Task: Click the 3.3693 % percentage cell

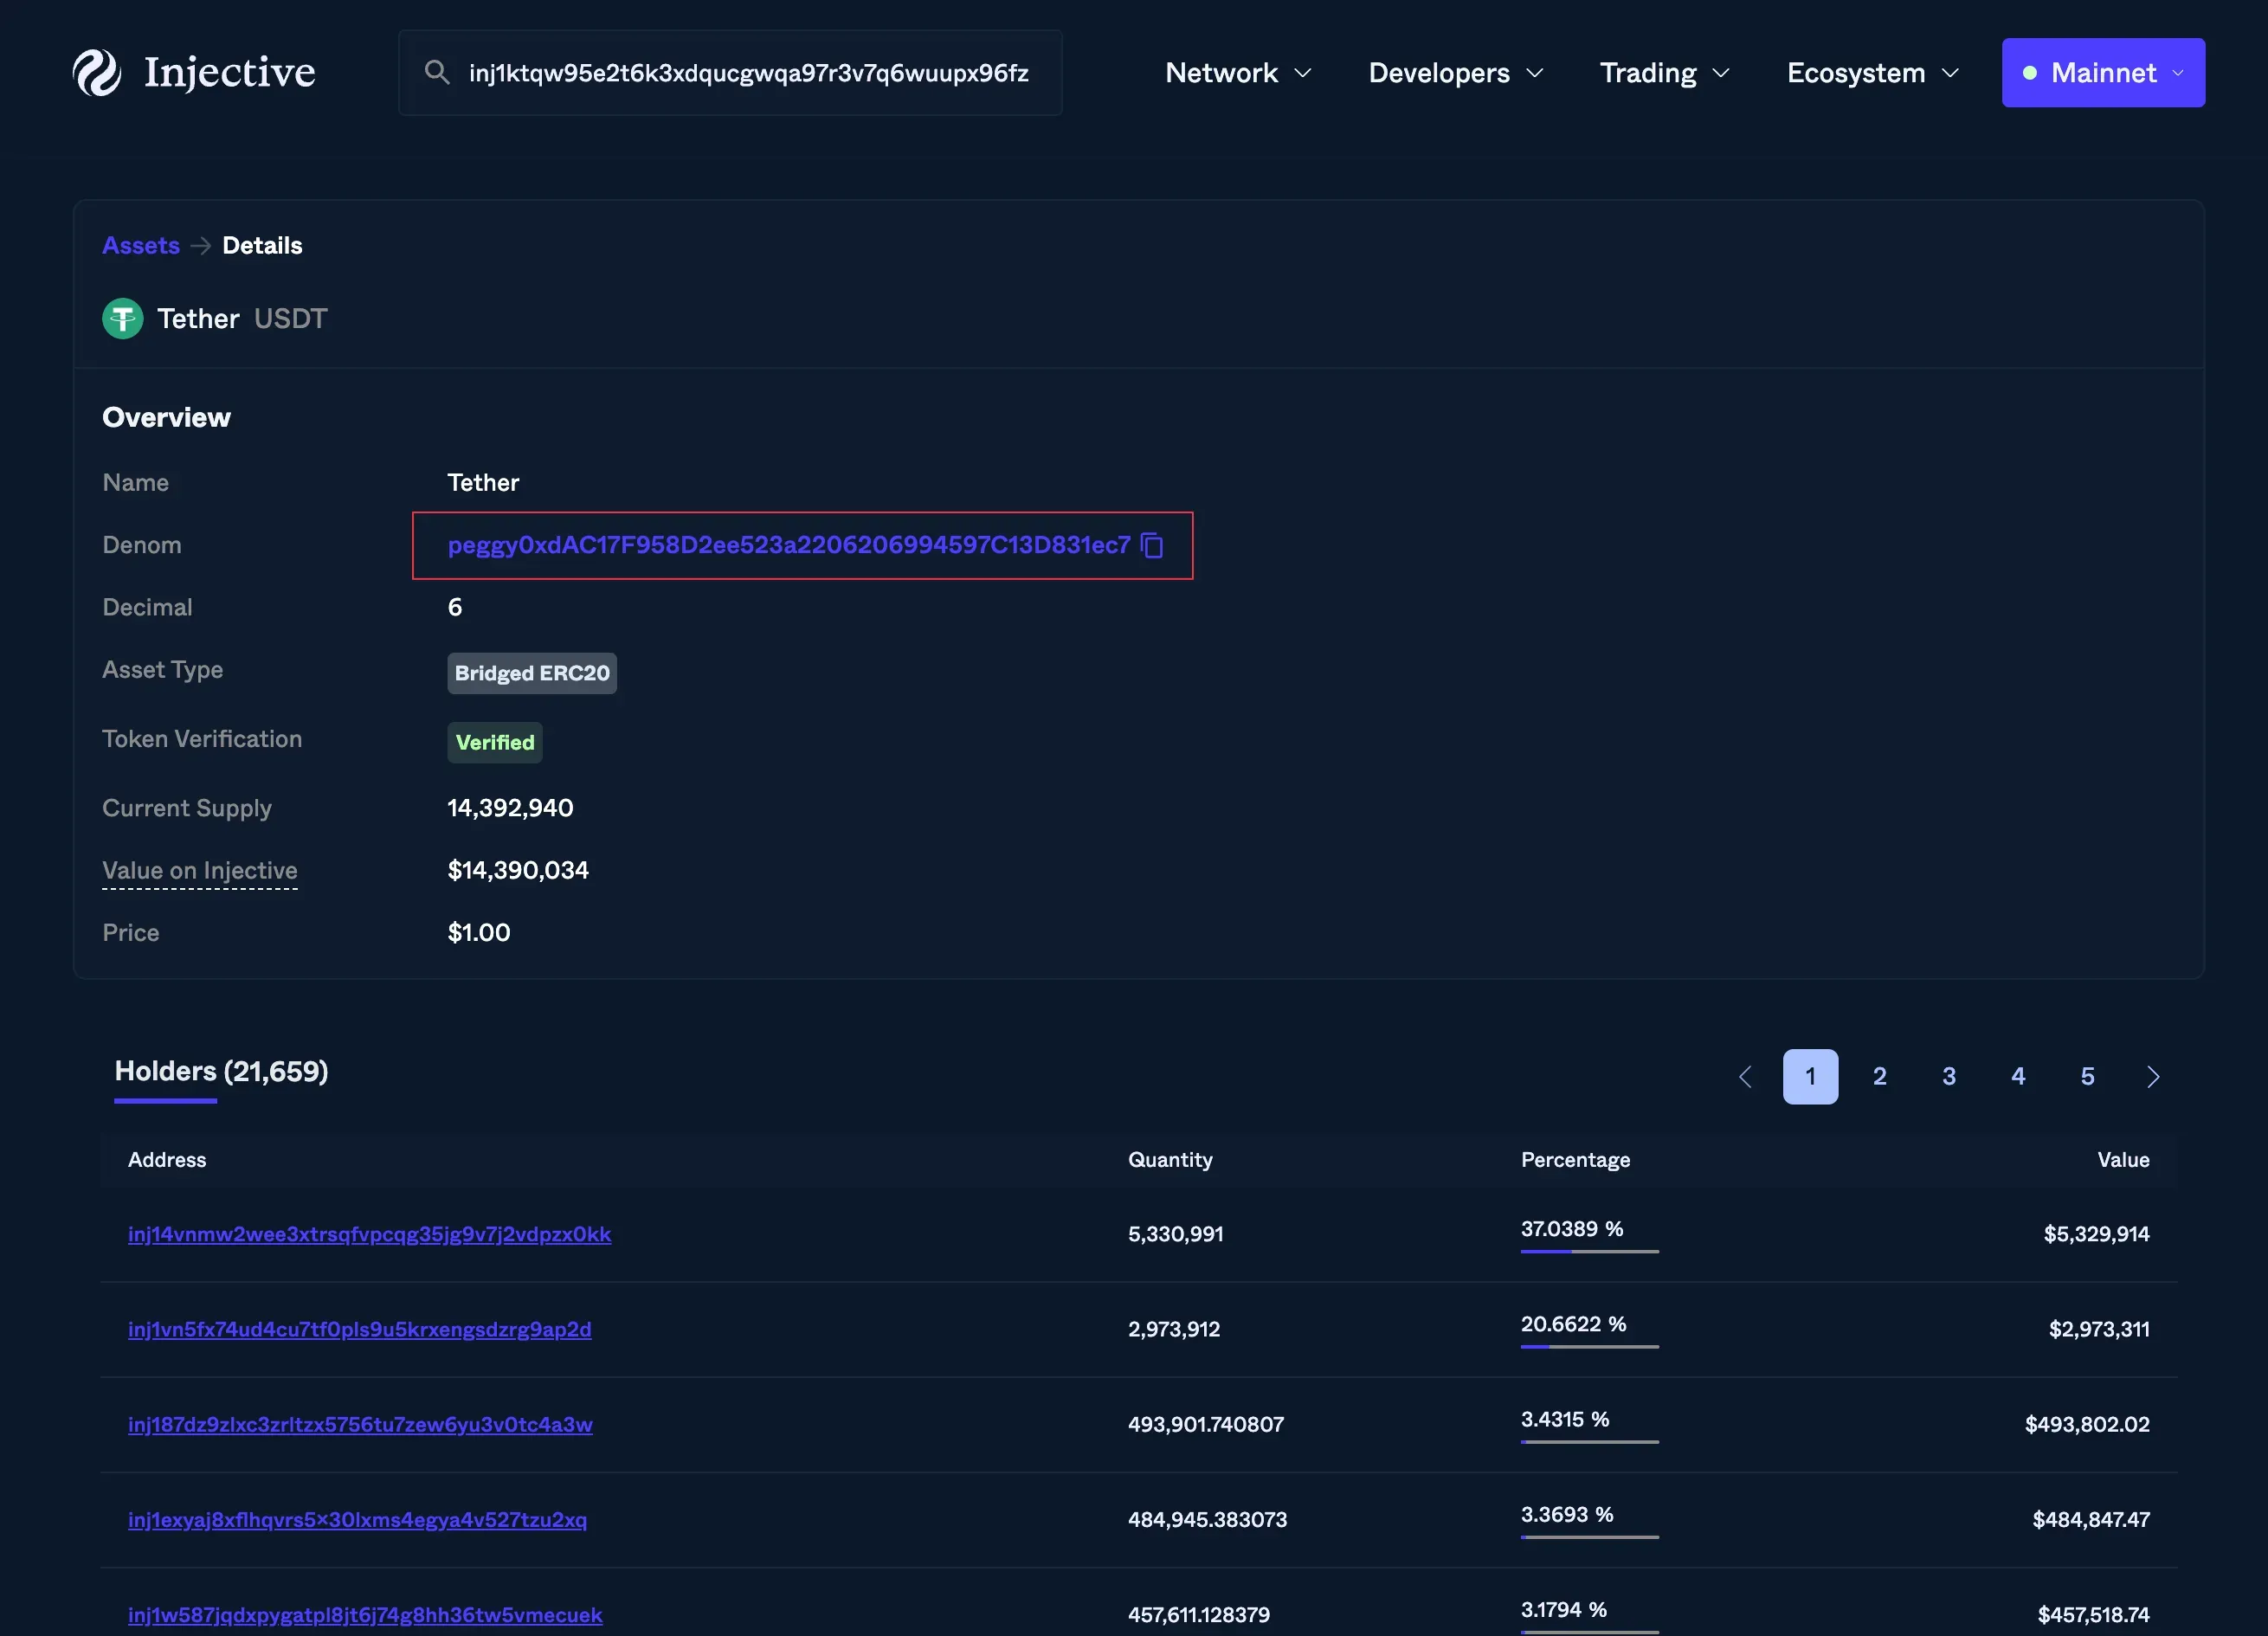Action: point(1567,1514)
